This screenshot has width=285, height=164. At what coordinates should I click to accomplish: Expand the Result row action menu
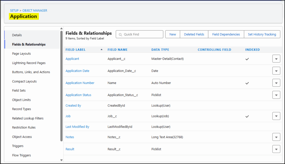[x=276, y=149]
